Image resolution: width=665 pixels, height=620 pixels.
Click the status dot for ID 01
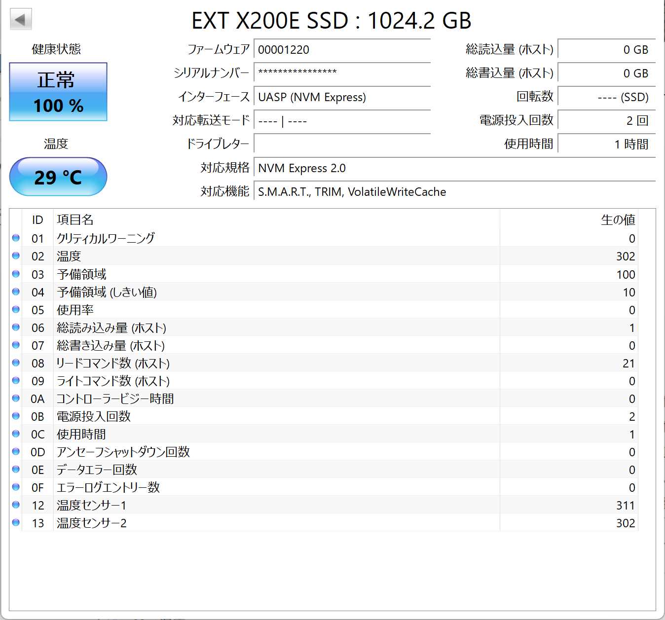pos(16,238)
